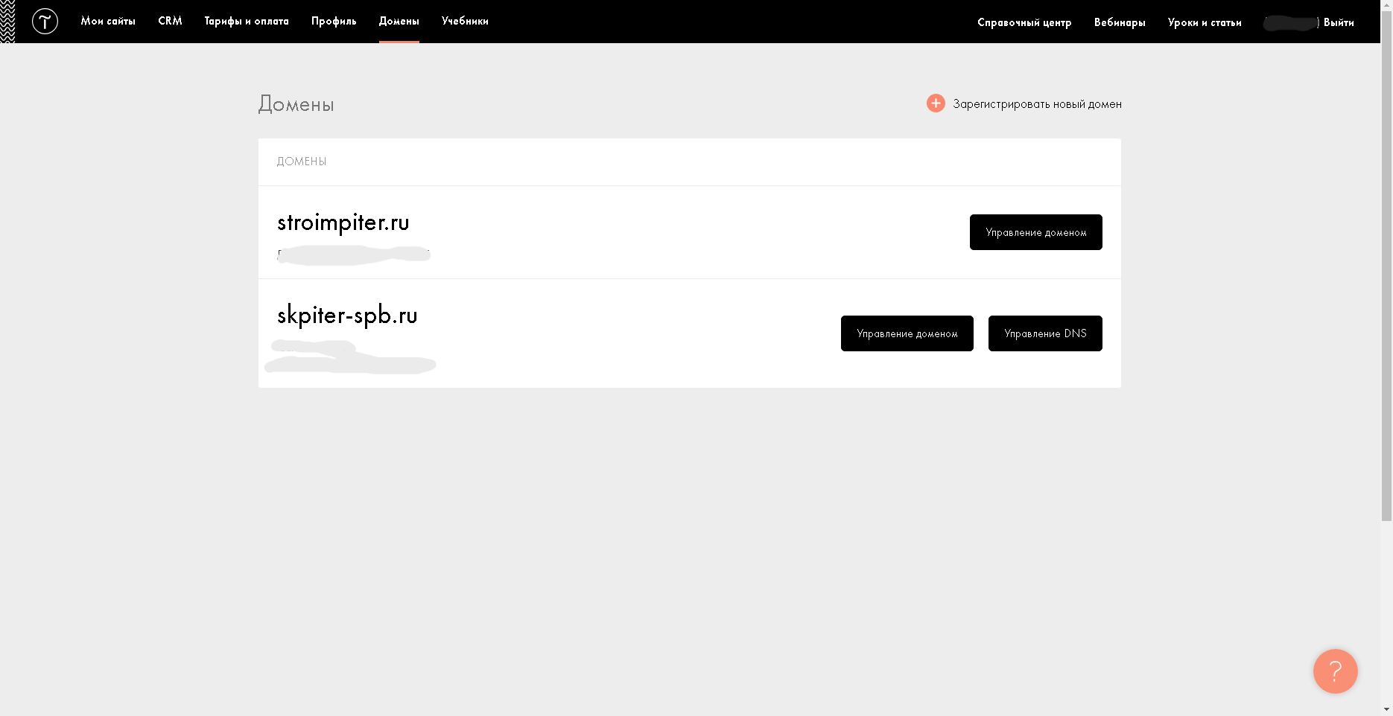Go to CRM section
The height and width of the screenshot is (716, 1393).
click(x=170, y=21)
